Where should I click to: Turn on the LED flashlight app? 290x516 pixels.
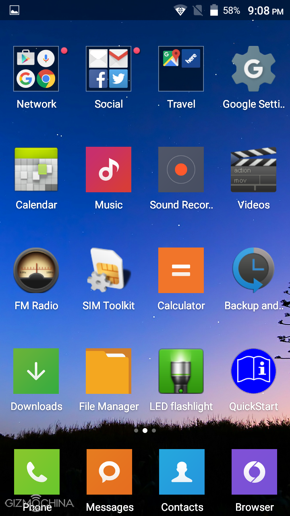181,371
